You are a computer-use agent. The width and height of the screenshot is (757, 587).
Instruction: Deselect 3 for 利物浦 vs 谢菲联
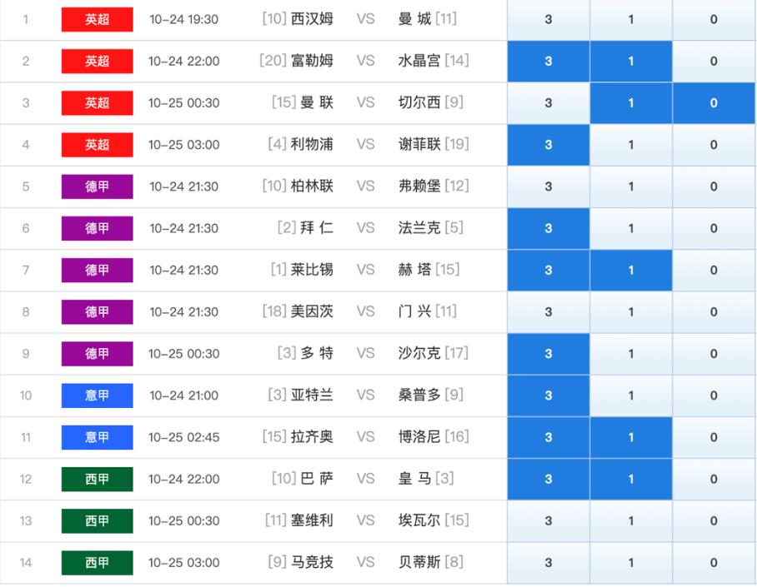pyautogui.click(x=549, y=145)
